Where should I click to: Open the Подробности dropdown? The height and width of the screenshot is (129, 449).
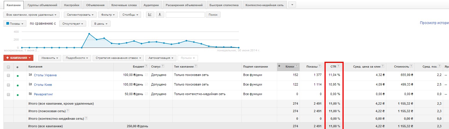(x=77, y=58)
